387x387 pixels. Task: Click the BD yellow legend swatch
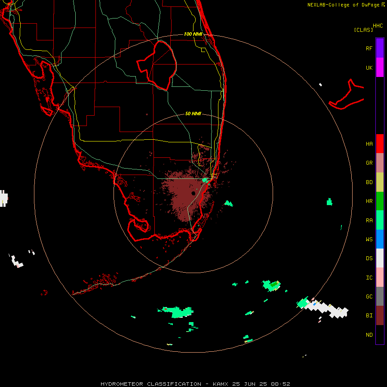click(380, 182)
